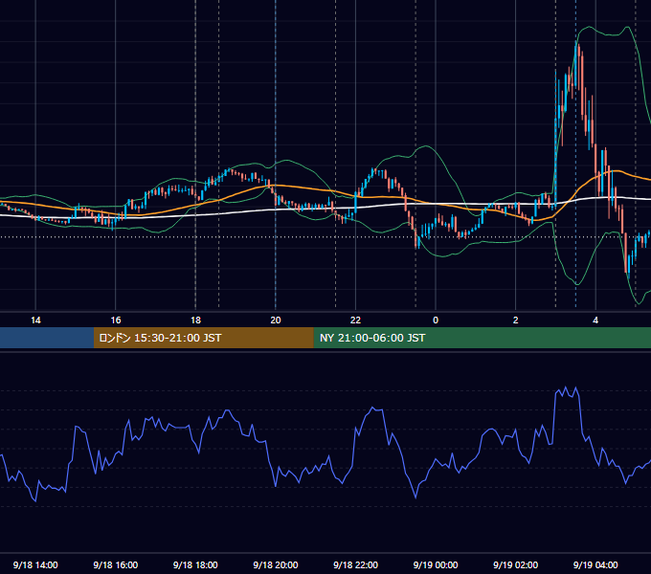This screenshot has height=574, width=651.
Task: Click the hour label 2 on the upper axis
Action: (516, 320)
